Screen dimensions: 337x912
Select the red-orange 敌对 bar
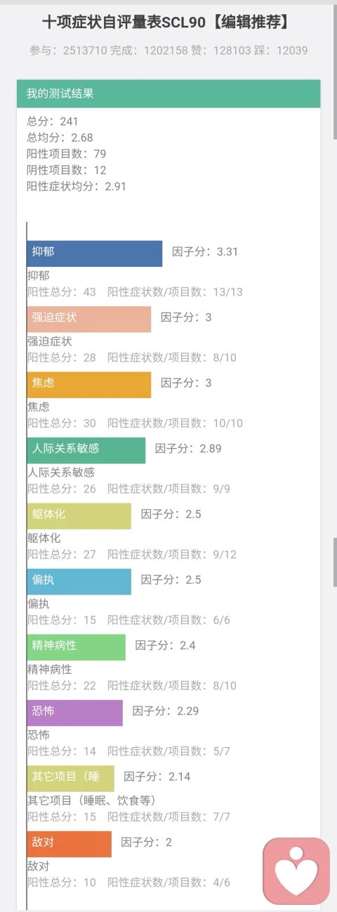pyautogui.click(x=70, y=844)
